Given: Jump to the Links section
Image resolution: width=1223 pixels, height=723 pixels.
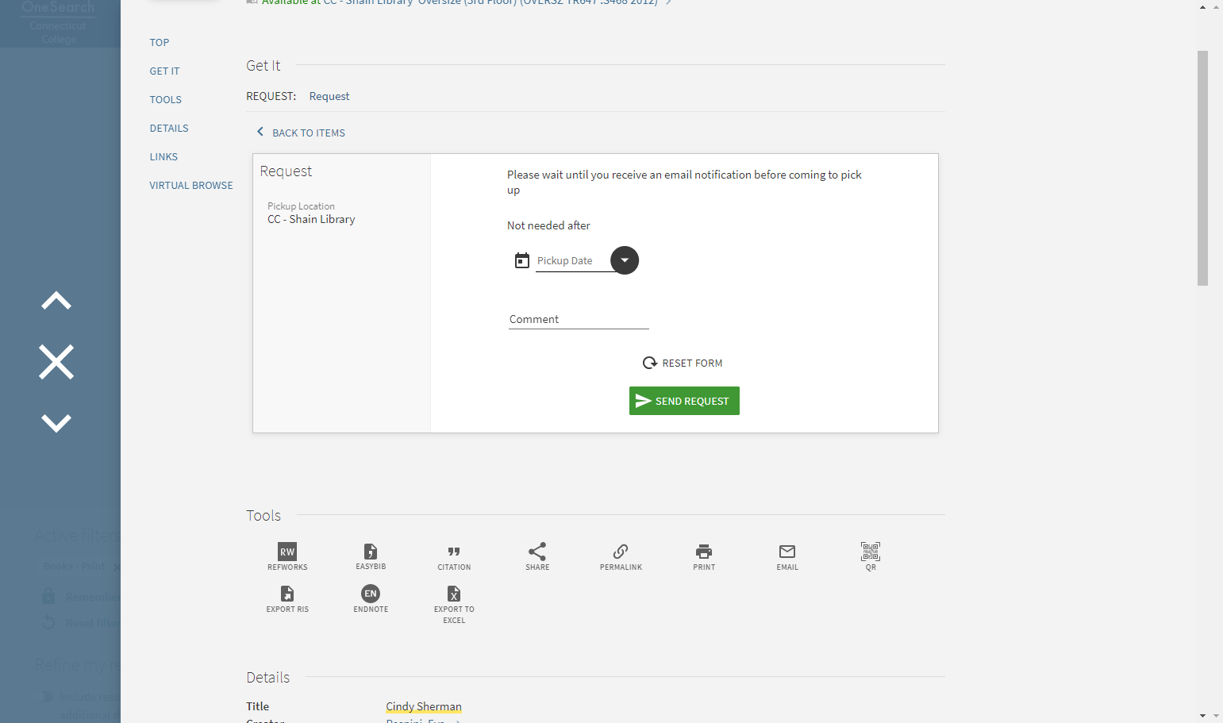Looking at the screenshot, I should tap(163, 157).
